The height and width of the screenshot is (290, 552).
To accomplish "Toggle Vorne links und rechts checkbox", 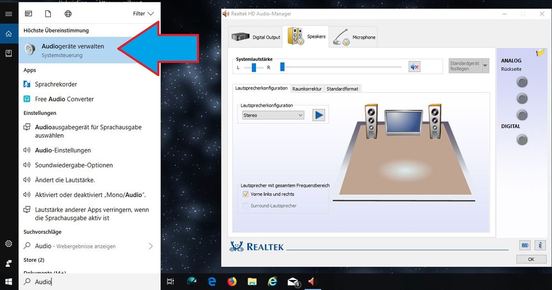I will (246, 194).
